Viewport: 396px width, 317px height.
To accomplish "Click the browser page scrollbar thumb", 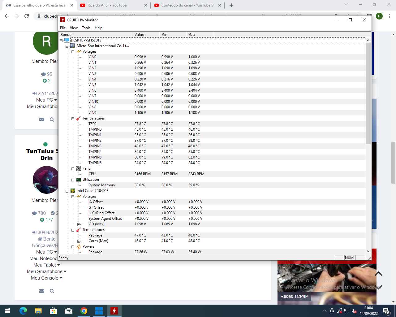I will (394, 163).
